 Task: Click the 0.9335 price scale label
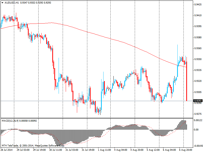point(198,70)
